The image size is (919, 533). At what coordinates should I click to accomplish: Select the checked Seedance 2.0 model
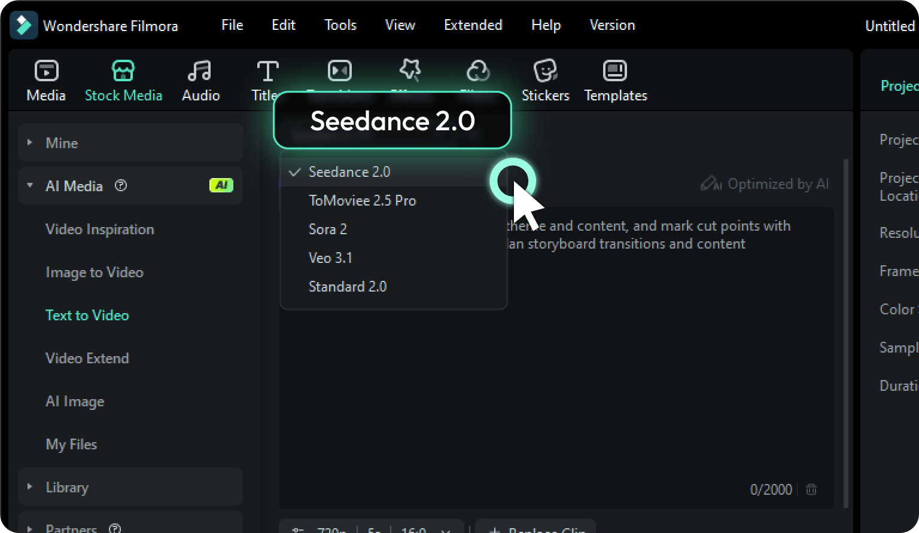349,172
